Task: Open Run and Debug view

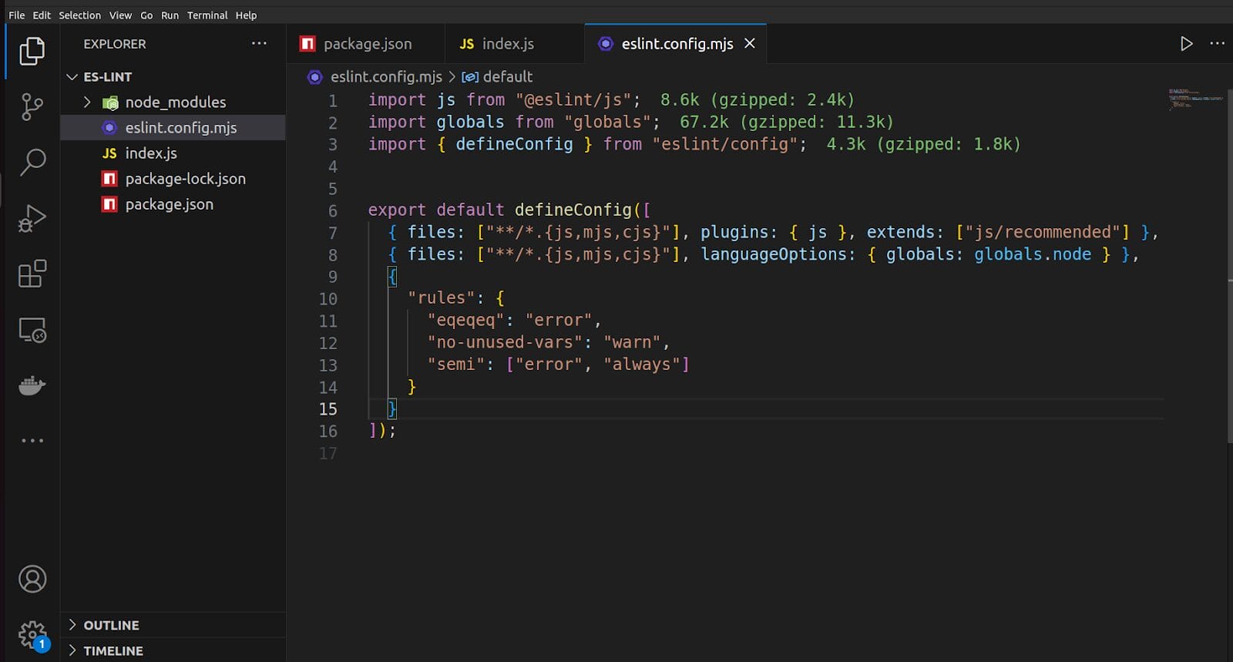Action: pyautogui.click(x=32, y=218)
